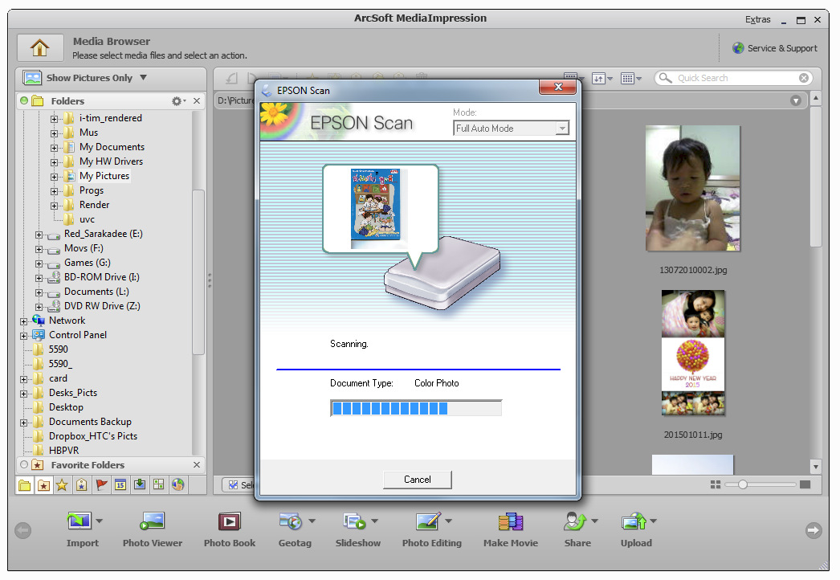Image resolution: width=840 pixels, height=580 pixels.
Task: Show the Folders view tab icon
Action: (25, 485)
